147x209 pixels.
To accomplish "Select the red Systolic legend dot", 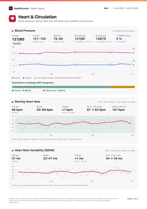I will pos(13,78).
